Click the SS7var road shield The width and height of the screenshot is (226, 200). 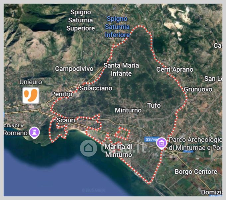coord(152,139)
